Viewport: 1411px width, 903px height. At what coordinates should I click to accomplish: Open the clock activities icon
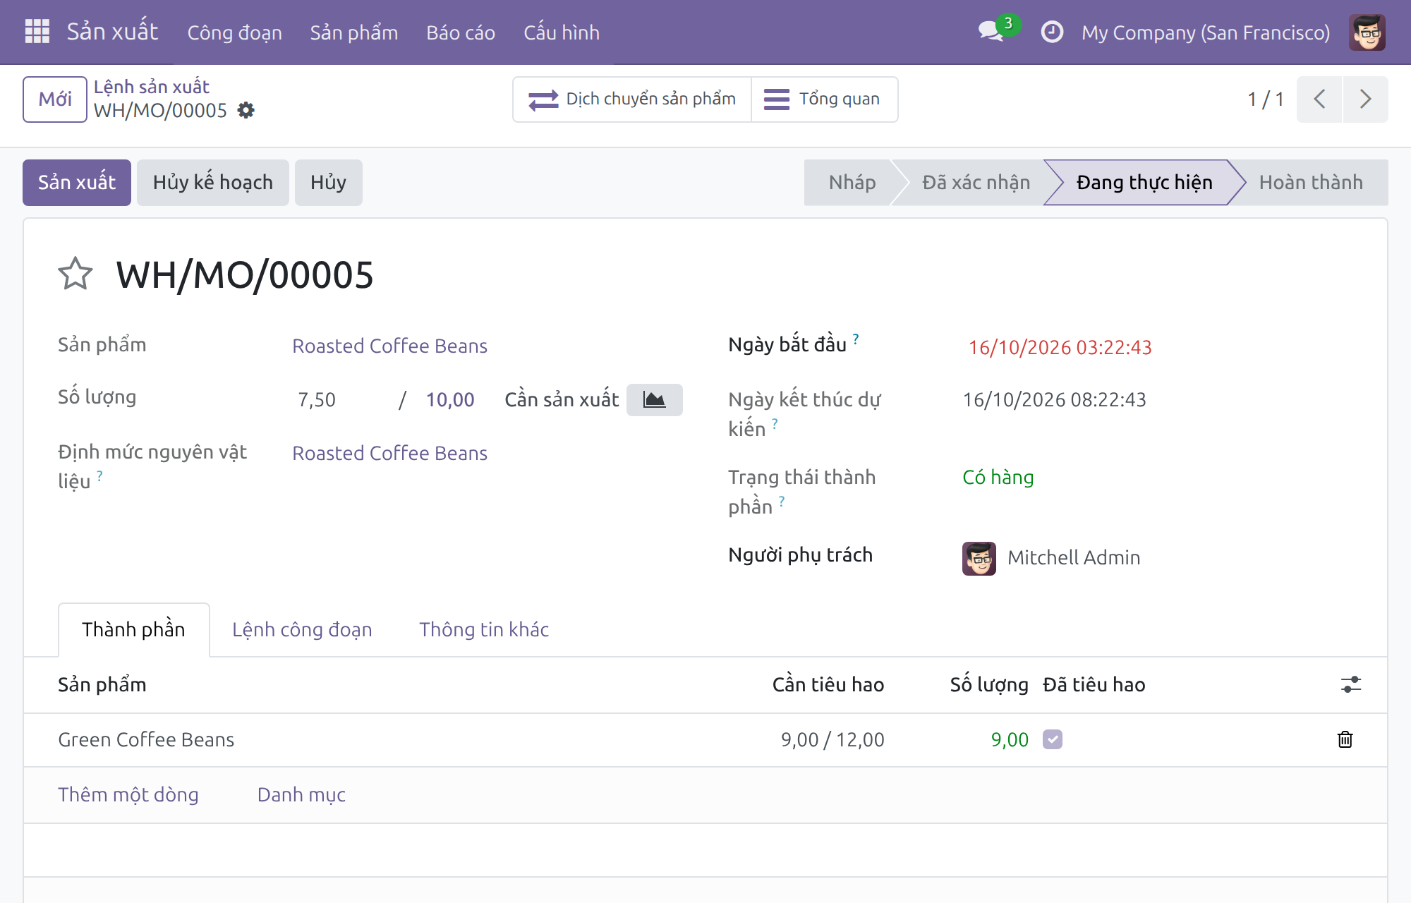(x=1051, y=32)
